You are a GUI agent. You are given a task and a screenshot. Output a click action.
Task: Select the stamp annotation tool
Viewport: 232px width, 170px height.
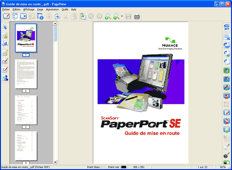pos(5,78)
